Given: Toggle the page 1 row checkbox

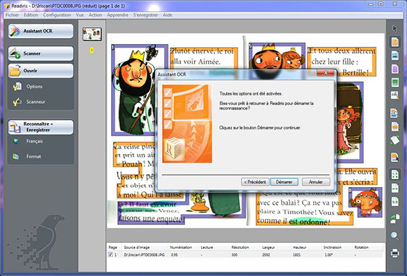Looking at the screenshot, I should tap(111, 256).
